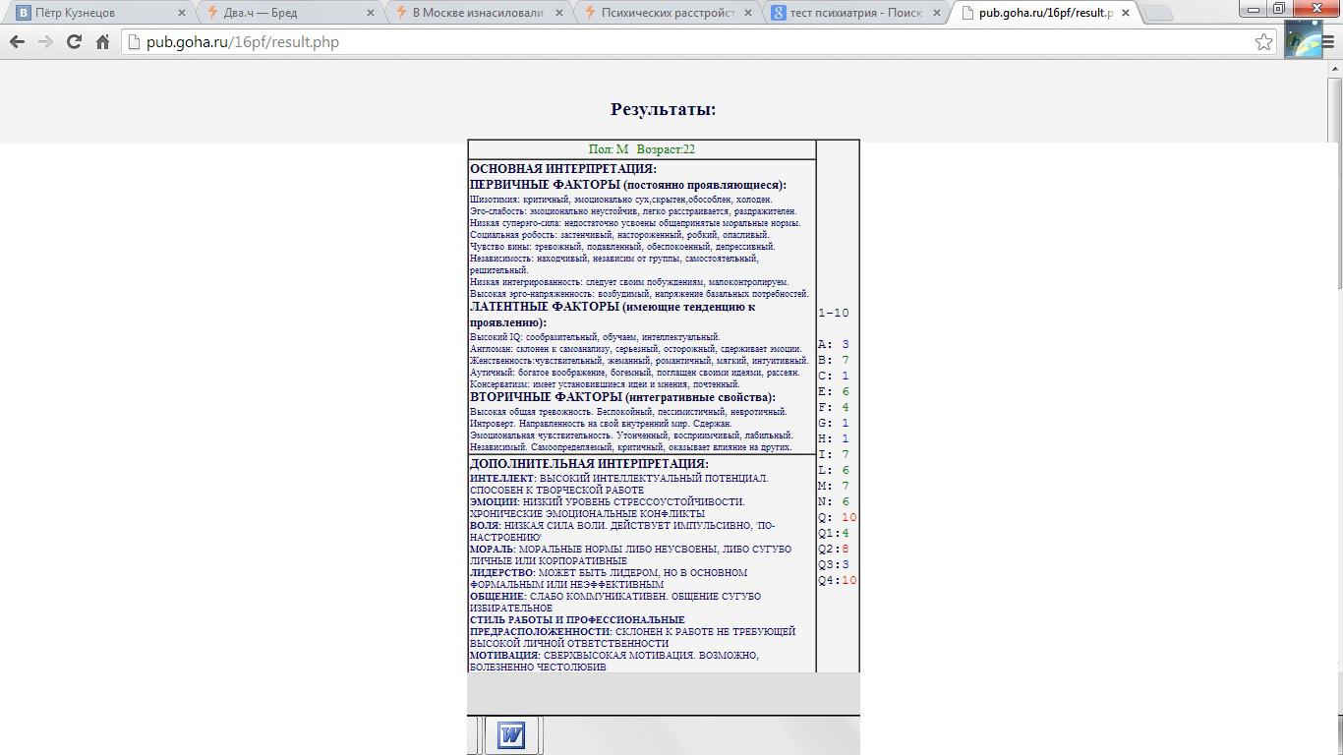This screenshot has width=1343, height=755.
Task: Click the "ВТОРИЧНЫЕ ФАКТОРЫ" heading
Action: (622, 397)
